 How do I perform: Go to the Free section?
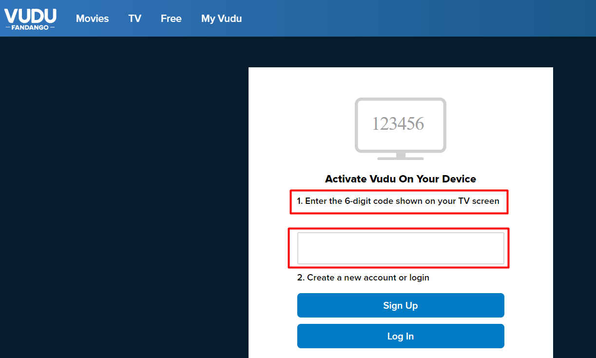(x=171, y=19)
